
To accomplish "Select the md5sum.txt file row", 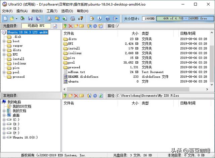I will click(x=136, y=72).
